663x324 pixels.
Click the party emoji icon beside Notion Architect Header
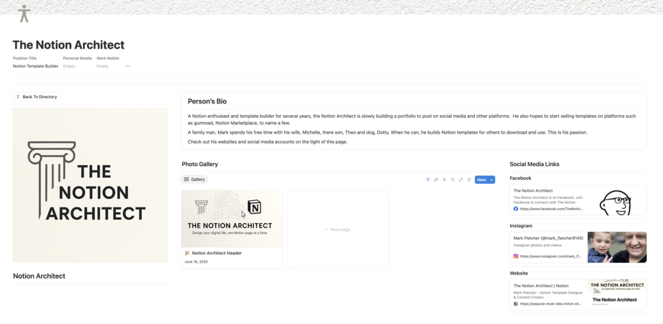187,253
